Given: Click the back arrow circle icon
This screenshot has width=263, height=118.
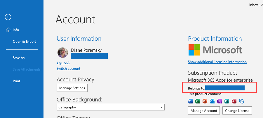Looking at the screenshot, I should (x=8, y=17).
